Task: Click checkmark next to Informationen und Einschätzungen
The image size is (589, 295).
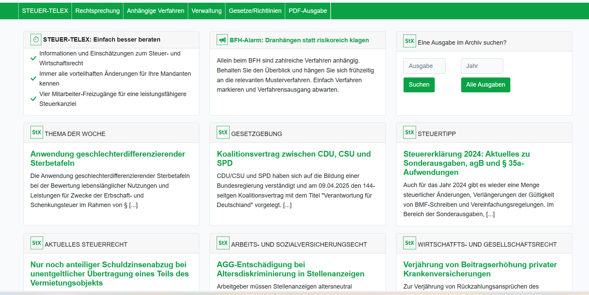Action: [x=33, y=58]
